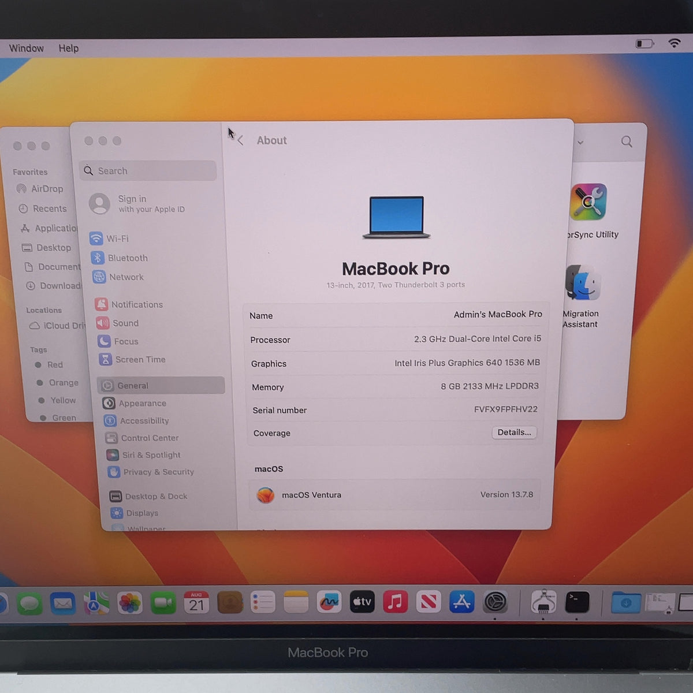Viewport: 693px width, 693px height.
Task: Select Desktop in Finder sidebar
Action: click(x=46, y=248)
